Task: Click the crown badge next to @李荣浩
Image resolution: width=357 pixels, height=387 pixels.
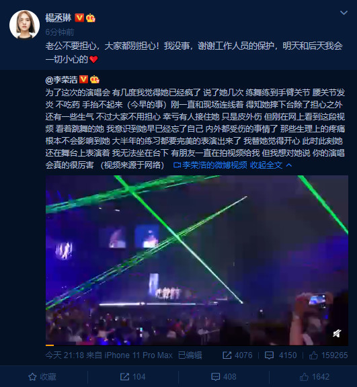Action: tap(95, 79)
